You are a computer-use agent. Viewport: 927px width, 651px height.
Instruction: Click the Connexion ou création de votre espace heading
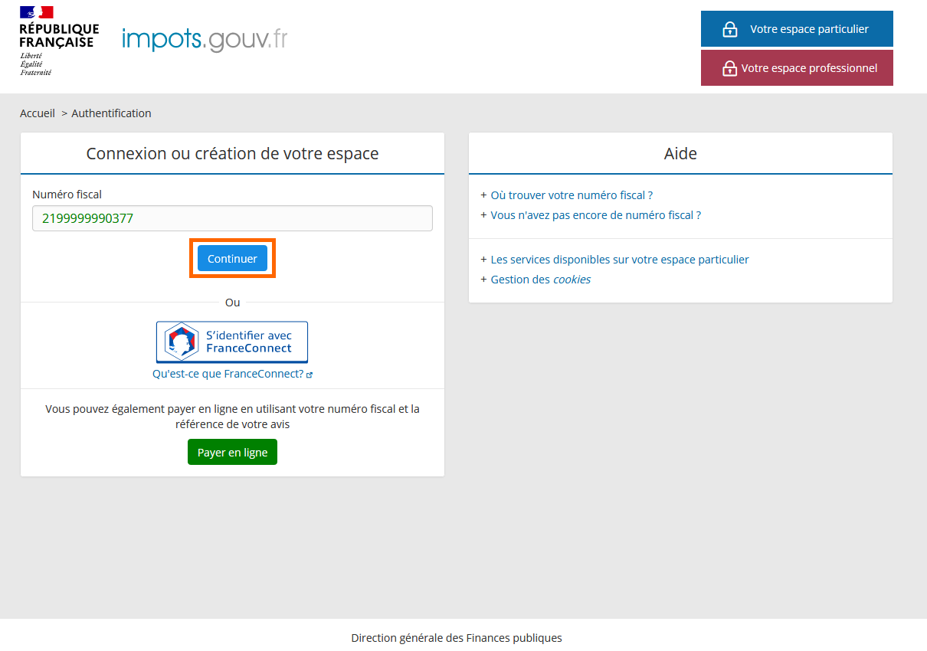[x=232, y=153]
